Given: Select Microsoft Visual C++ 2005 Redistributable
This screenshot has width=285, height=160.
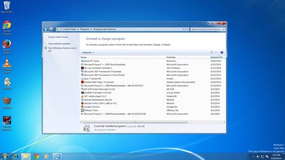Looking at the screenshot, I should pos(105,64).
